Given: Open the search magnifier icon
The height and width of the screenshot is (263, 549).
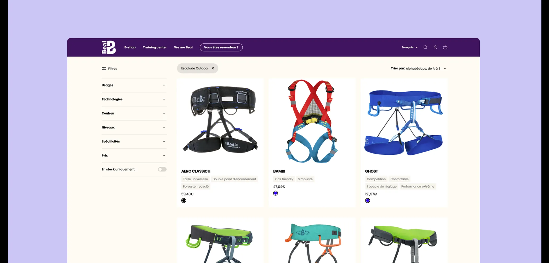Looking at the screenshot, I should [425, 47].
